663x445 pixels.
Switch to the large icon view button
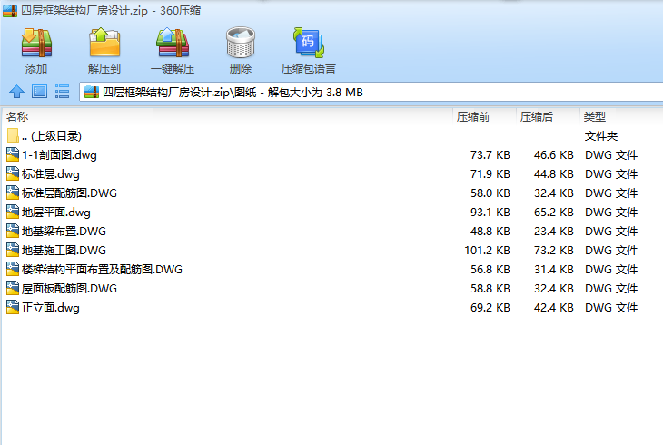pos(40,92)
